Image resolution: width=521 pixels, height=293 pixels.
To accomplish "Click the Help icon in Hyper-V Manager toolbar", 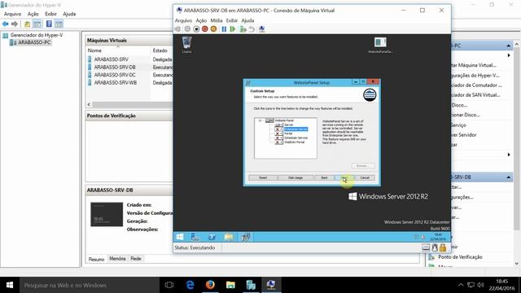I will tap(49, 24).
